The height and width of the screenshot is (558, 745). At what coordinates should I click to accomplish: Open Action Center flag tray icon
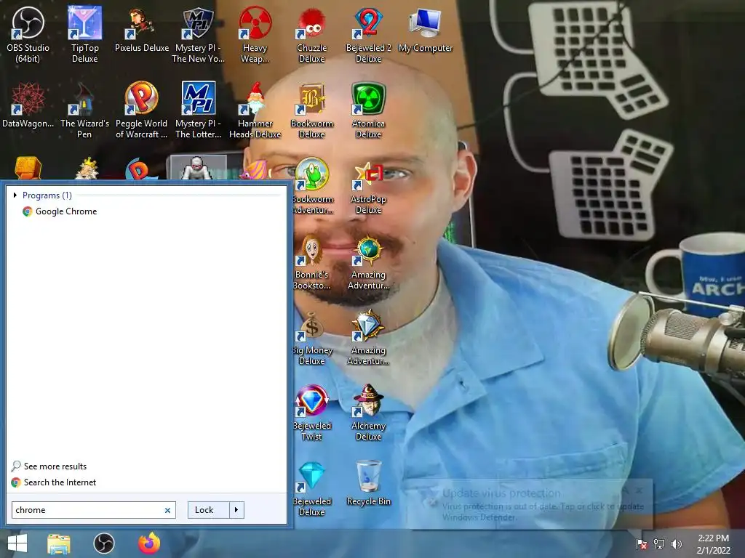[x=642, y=544]
